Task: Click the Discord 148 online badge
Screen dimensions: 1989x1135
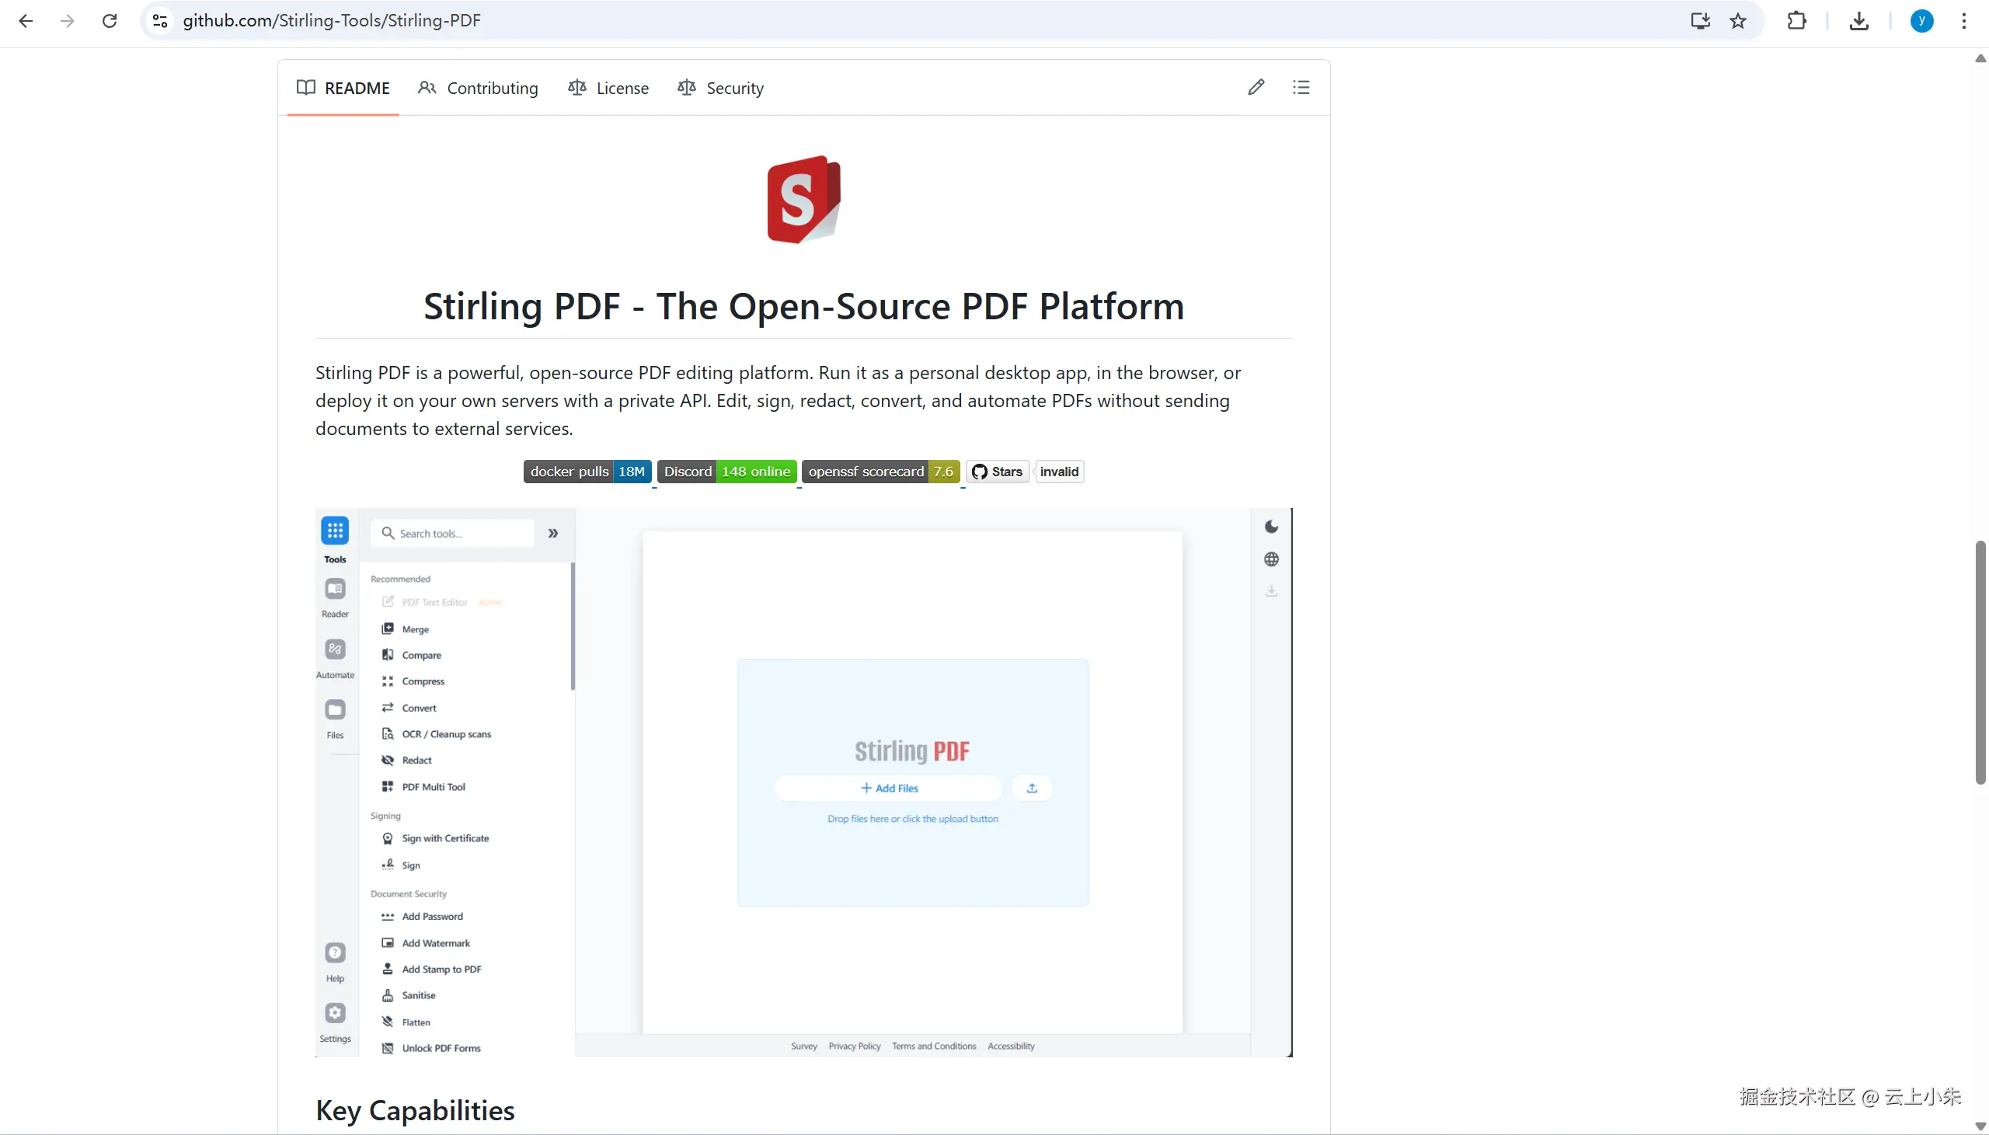Action: [726, 472]
